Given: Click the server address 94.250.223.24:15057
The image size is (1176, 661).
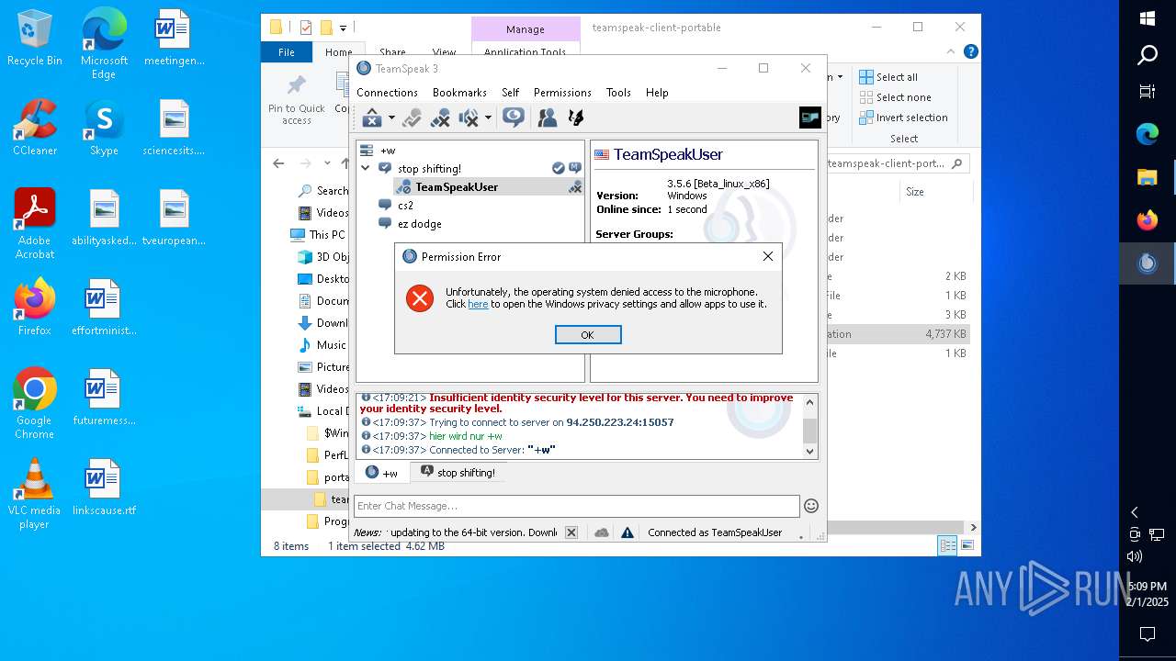Looking at the screenshot, I should point(620,422).
